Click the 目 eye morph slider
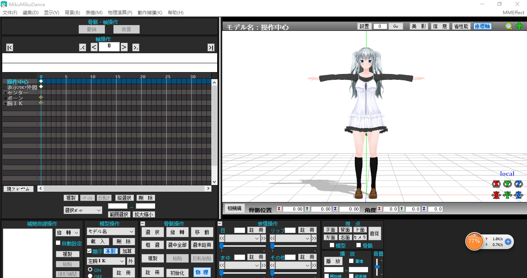 coord(222,246)
